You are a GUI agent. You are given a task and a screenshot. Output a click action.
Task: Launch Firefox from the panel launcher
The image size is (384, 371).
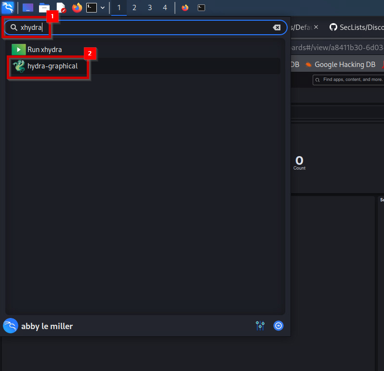pyautogui.click(x=77, y=8)
